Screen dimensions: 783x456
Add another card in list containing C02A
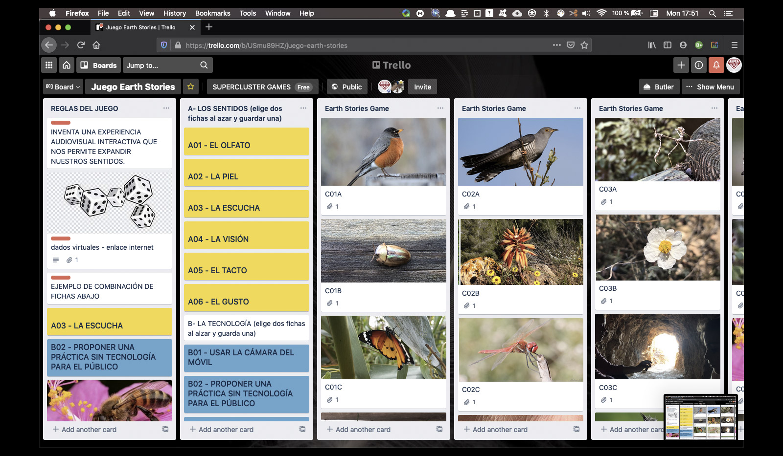click(496, 430)
